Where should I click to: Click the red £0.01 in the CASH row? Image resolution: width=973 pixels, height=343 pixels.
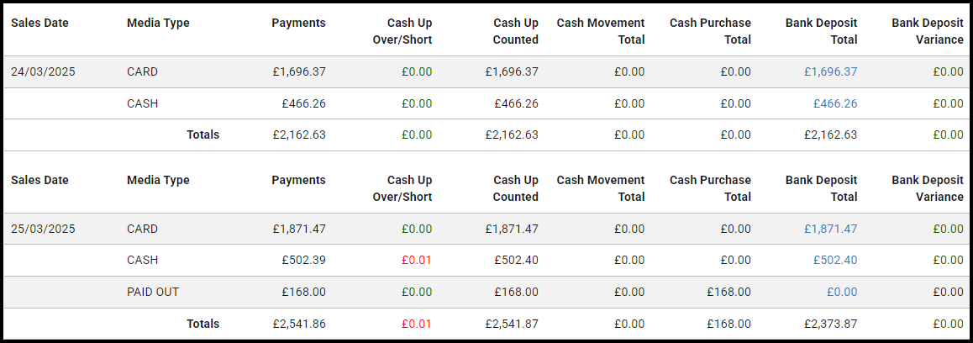tap(417, 261)
